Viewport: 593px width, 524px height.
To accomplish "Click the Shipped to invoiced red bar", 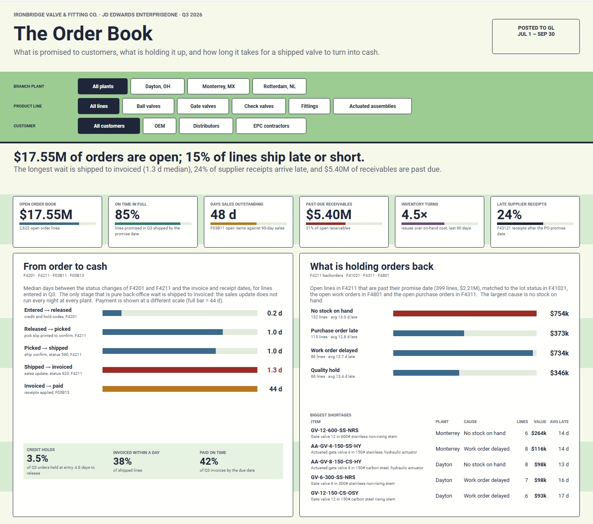I will (180, 370).
